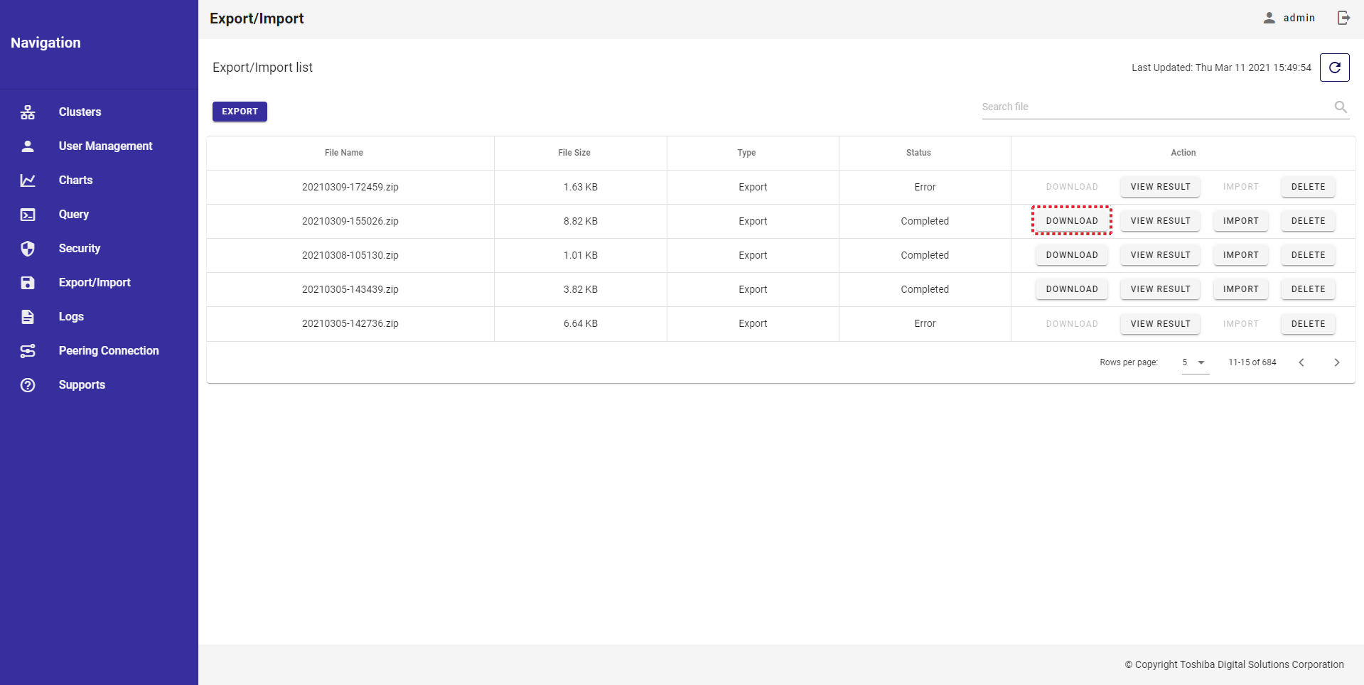Screen dimensions: 1364x685
Task: Delete 20210305-143439.zip
Action: [x=1308, y=289]
